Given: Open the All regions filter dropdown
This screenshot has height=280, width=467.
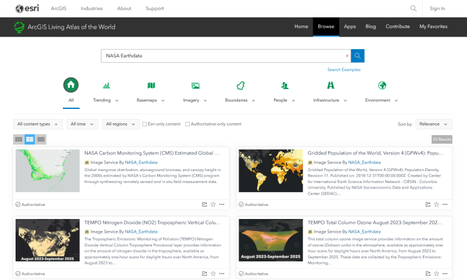Looking at the screenshot, I should [121, 124].
